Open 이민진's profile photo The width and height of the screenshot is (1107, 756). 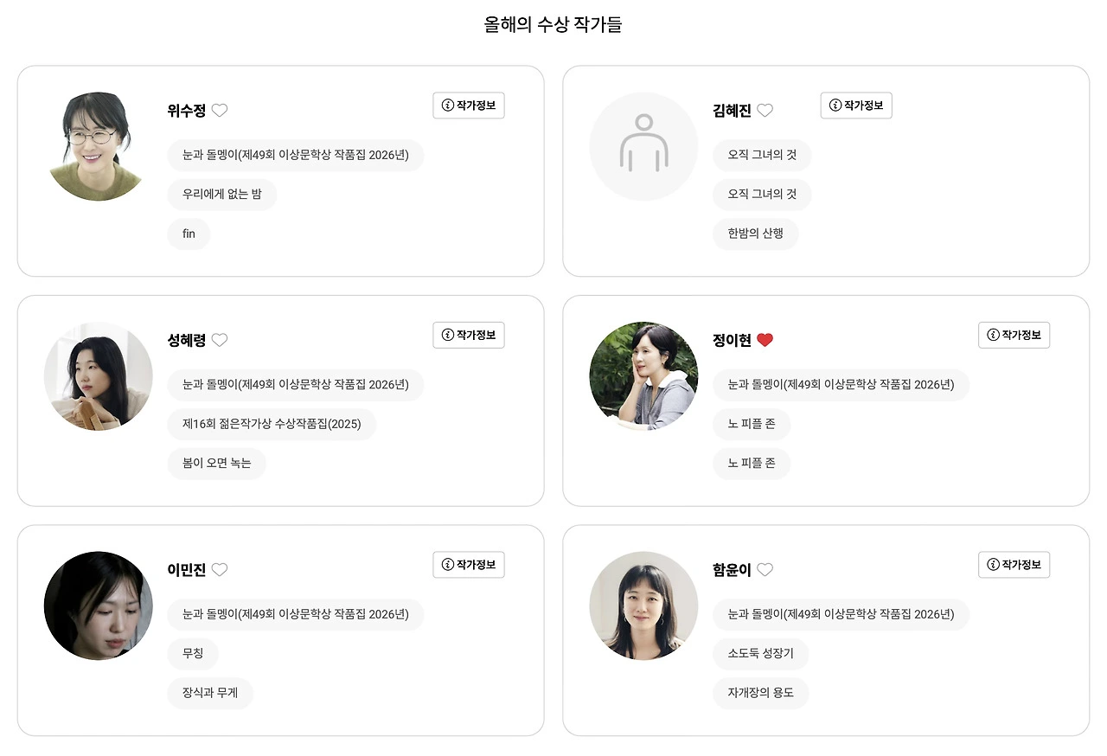coord(98,605)
